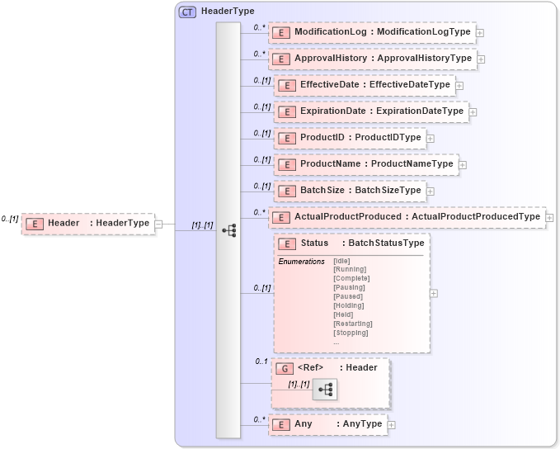Viewport: 560px width, 449px height.
Task: Expand the Any : AnyType element
Action: click(x=392, y=425)
